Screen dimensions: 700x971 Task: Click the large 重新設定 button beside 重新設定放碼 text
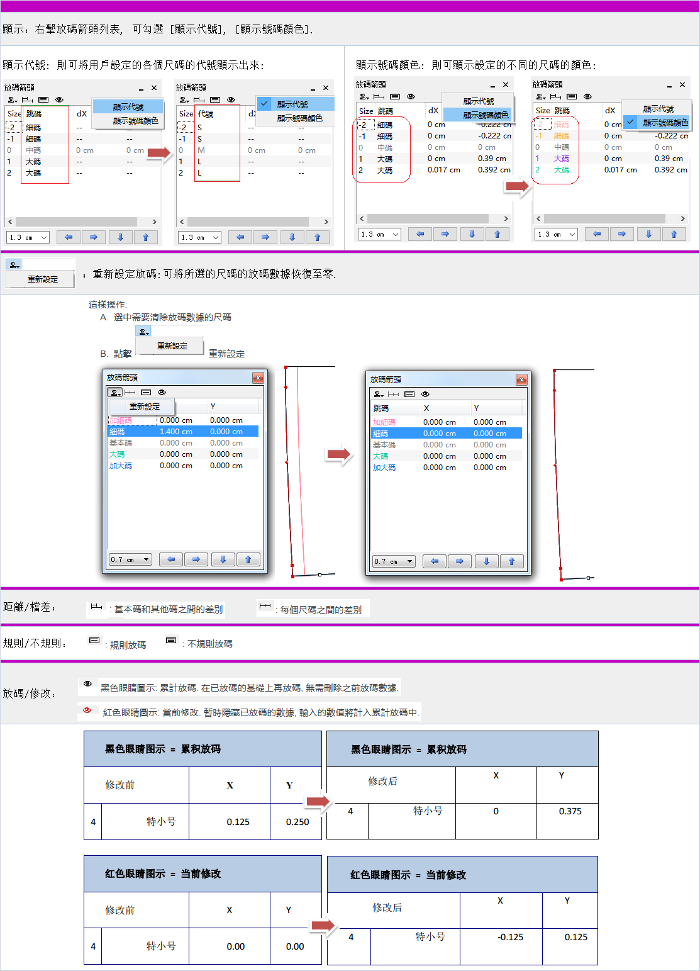point(42,279)
